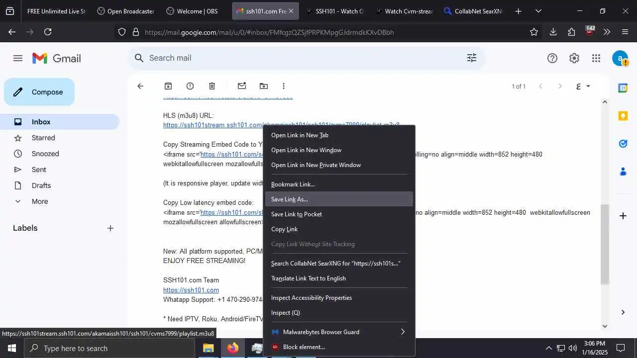The image size is (637, 358).
Task: Click the Firefox address bar
Action: (x=328, y=32)
